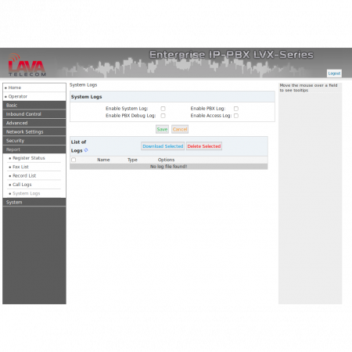Screen dimensions: 352x352
Task: Open Register Status under Report
Action: tap(29, 158)
